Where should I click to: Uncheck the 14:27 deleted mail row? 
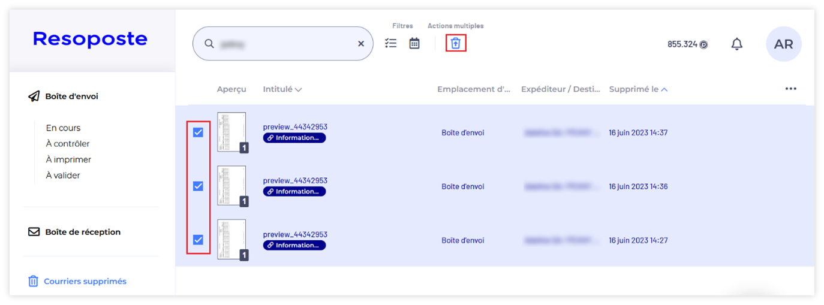[198, 240]
